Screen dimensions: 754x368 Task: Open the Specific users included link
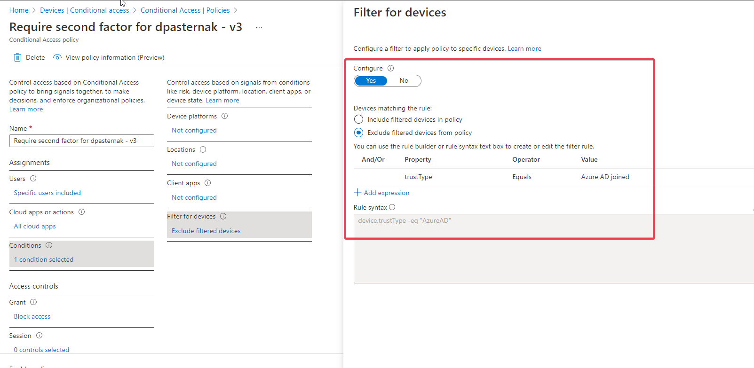coord(47,193)
